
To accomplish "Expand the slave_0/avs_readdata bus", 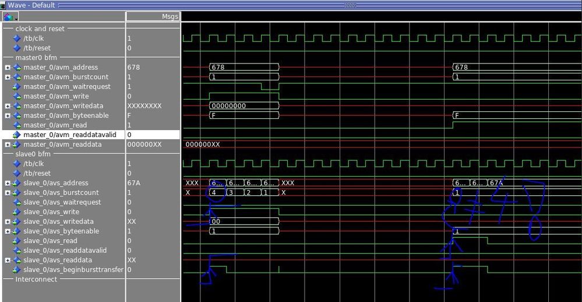I will tap(8, 260).
